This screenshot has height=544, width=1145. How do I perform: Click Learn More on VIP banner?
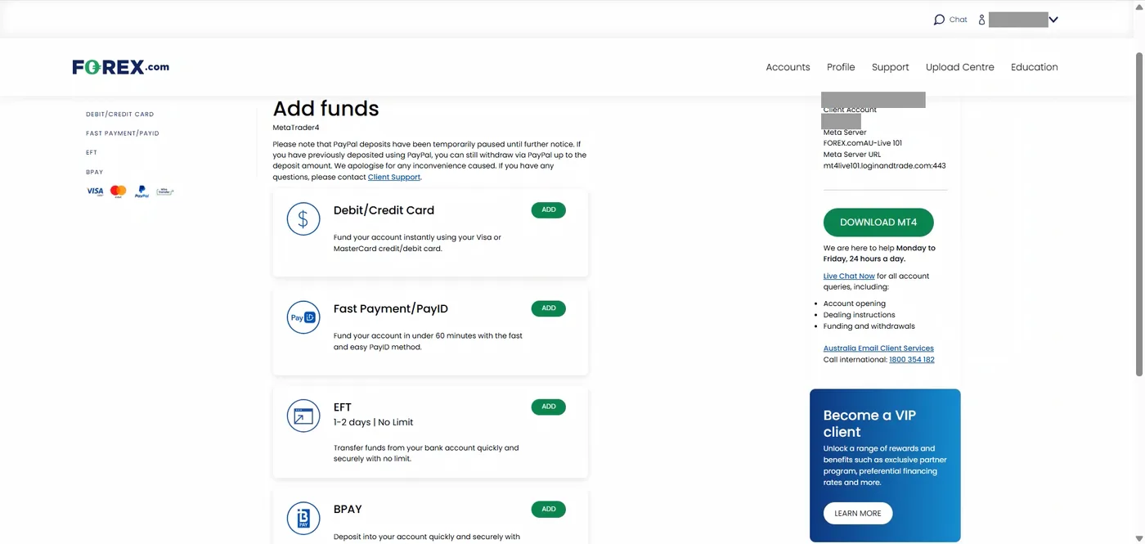[858, 514]
